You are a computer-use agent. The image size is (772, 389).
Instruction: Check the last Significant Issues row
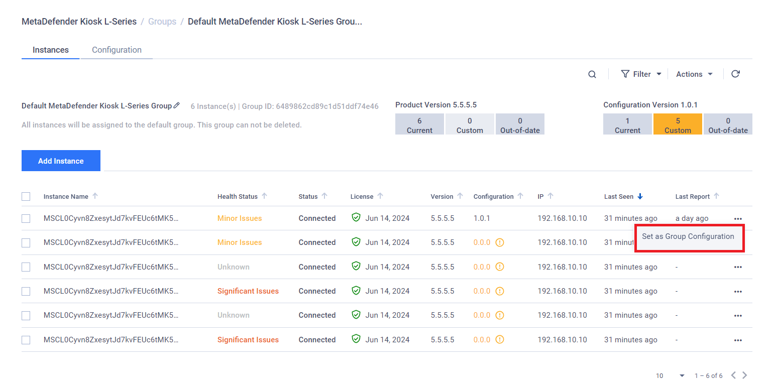tap(26, 340)
